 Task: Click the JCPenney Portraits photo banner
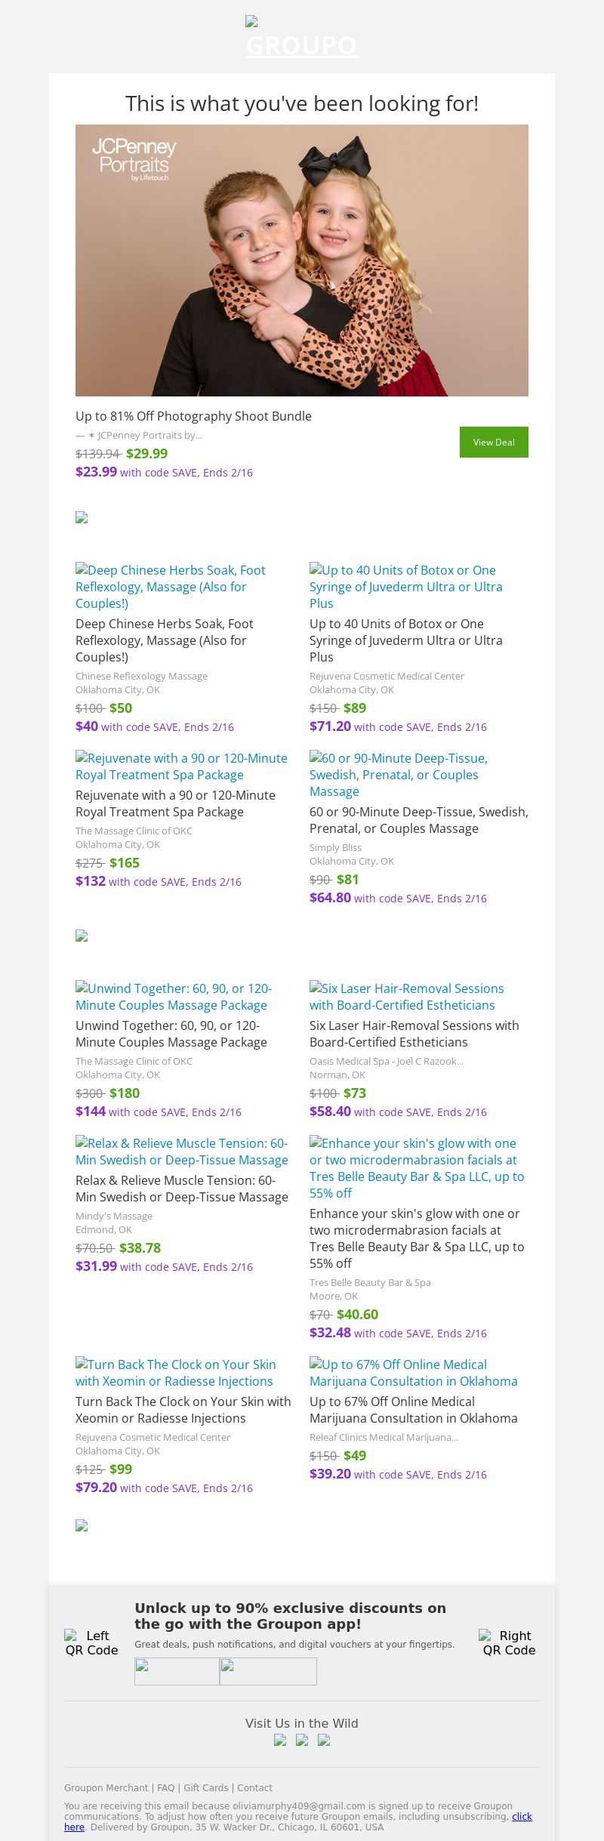coord(302,260)
